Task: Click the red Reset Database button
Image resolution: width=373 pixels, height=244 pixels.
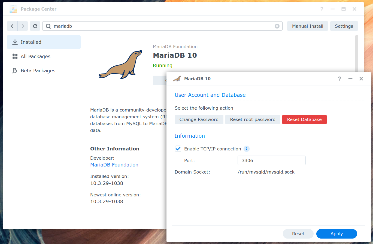Action: pos(304,119)
